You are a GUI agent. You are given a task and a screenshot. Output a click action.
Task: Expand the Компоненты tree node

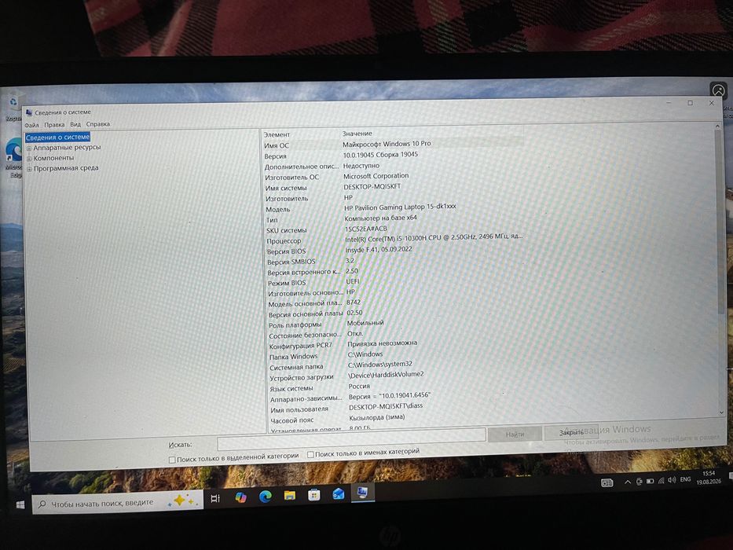[x=29, y=159]
